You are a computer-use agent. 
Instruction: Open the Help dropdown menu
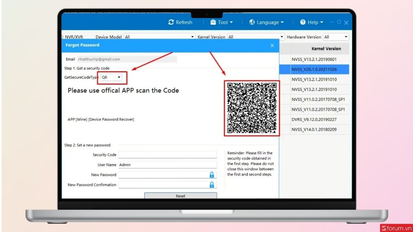click(x=311, y=22)
